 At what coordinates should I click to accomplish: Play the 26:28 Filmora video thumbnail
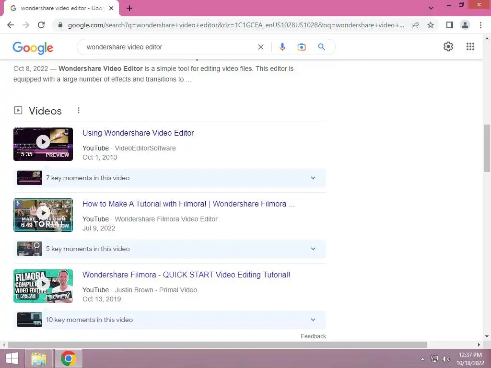coord(43,286)
